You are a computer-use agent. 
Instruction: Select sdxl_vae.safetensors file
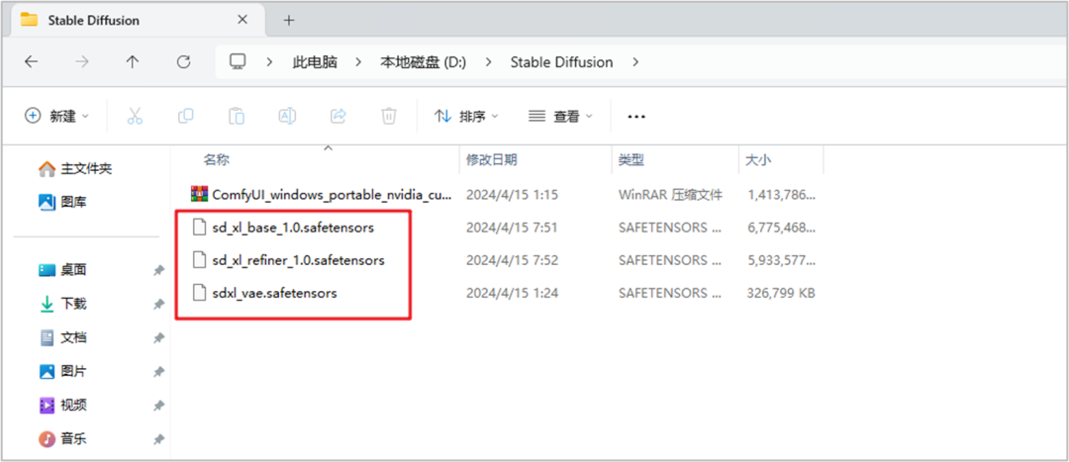(x=275, y=293)
